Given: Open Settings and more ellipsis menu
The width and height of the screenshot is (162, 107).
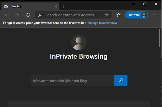Looking at the screenshot, I should [x=155, y=15].
